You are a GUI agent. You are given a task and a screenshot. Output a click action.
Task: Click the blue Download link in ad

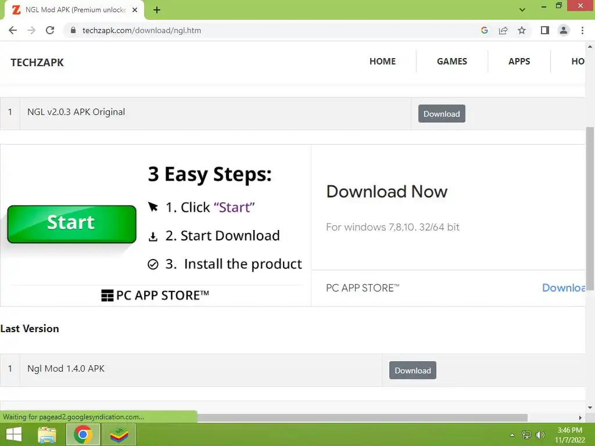tap(564, 288)
